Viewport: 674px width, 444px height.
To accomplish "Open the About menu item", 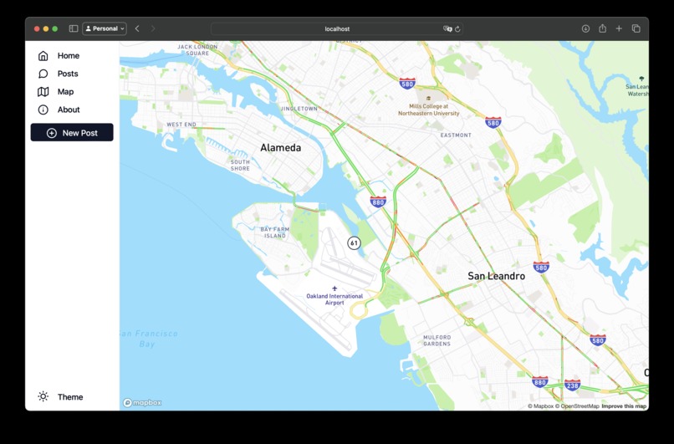I will [72, 110].
